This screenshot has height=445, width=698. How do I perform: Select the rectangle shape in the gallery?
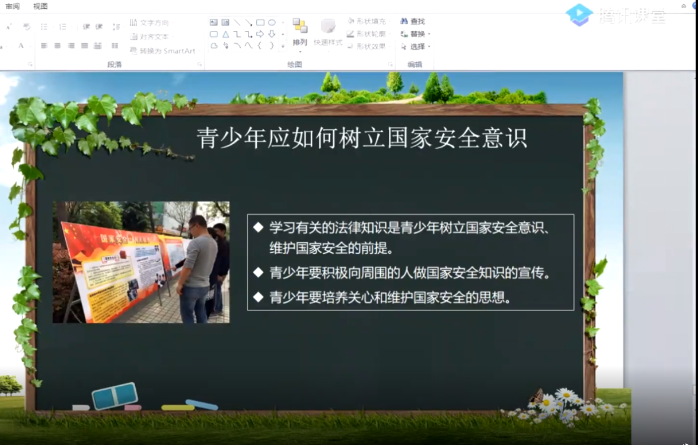coord(260,23)
